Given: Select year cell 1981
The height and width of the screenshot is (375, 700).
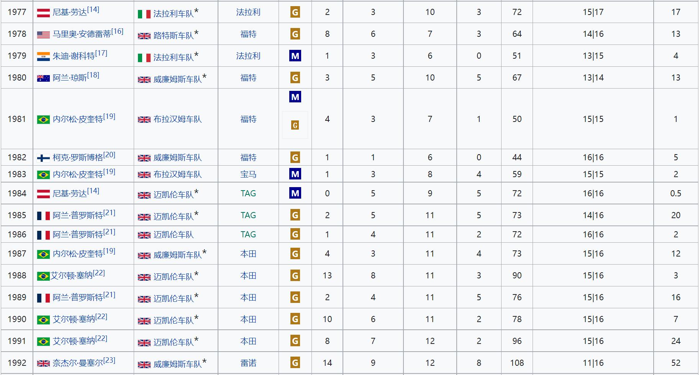Looking at the screenshot, I should tap(17, 119).
